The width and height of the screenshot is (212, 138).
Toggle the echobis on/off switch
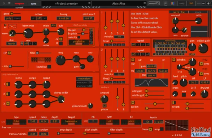tap(174, 60)
